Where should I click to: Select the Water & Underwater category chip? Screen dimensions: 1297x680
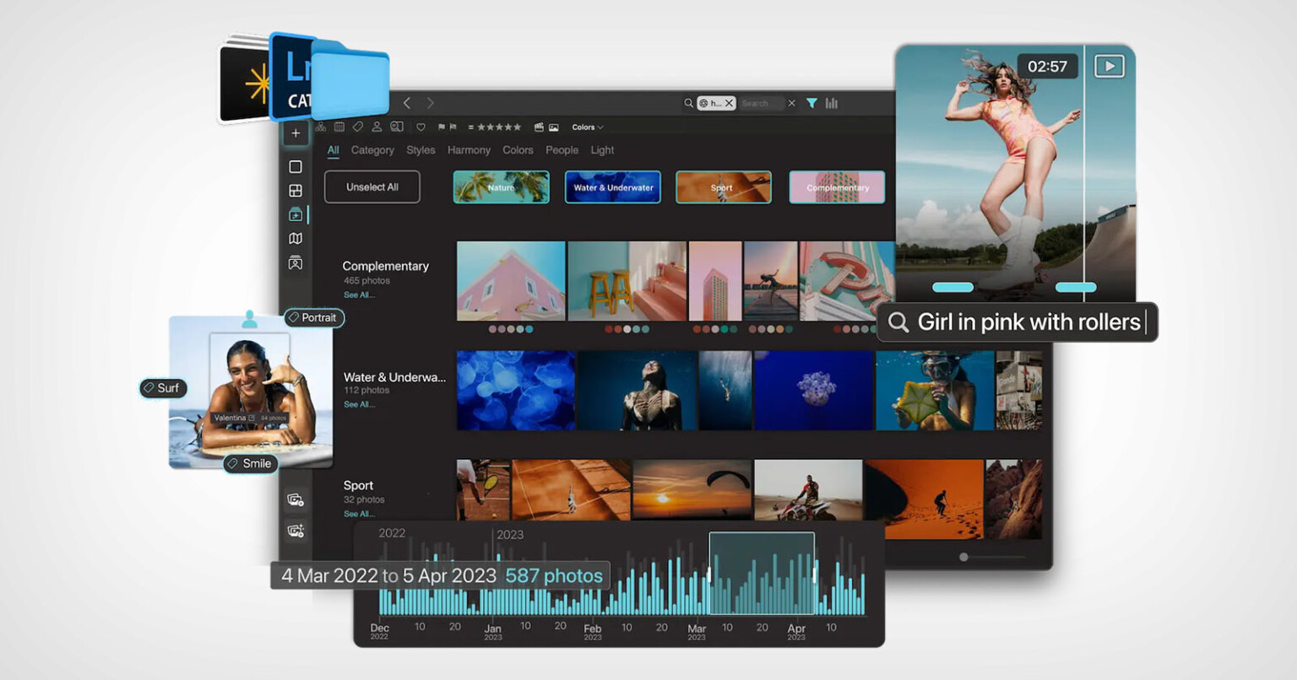(613, 187)
